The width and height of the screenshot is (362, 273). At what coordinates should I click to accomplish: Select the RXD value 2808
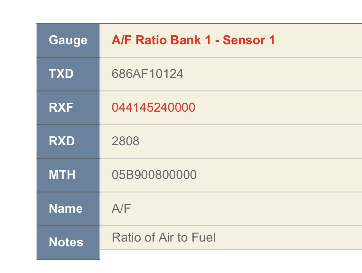(x=125, y=141)
